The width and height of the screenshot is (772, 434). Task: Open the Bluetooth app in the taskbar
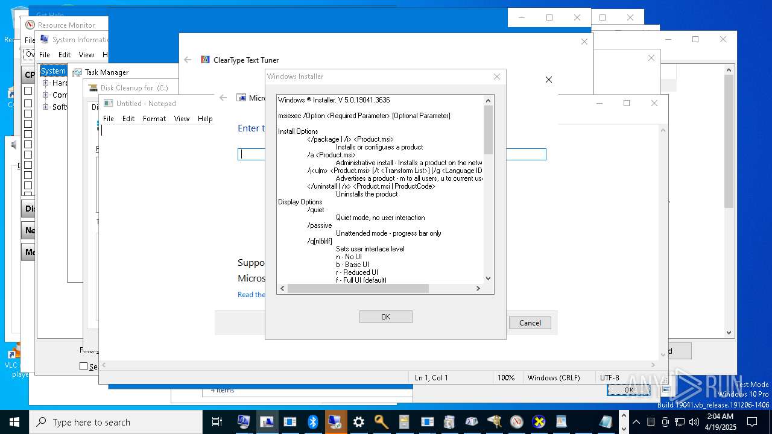pyautogui.click(x=312, y=422)
